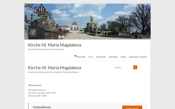Click the page heading Kirche Hl. Maria Magdalena
Image resolution: width=175 pixels, height=109 pixels.
(x=55, y=68)
